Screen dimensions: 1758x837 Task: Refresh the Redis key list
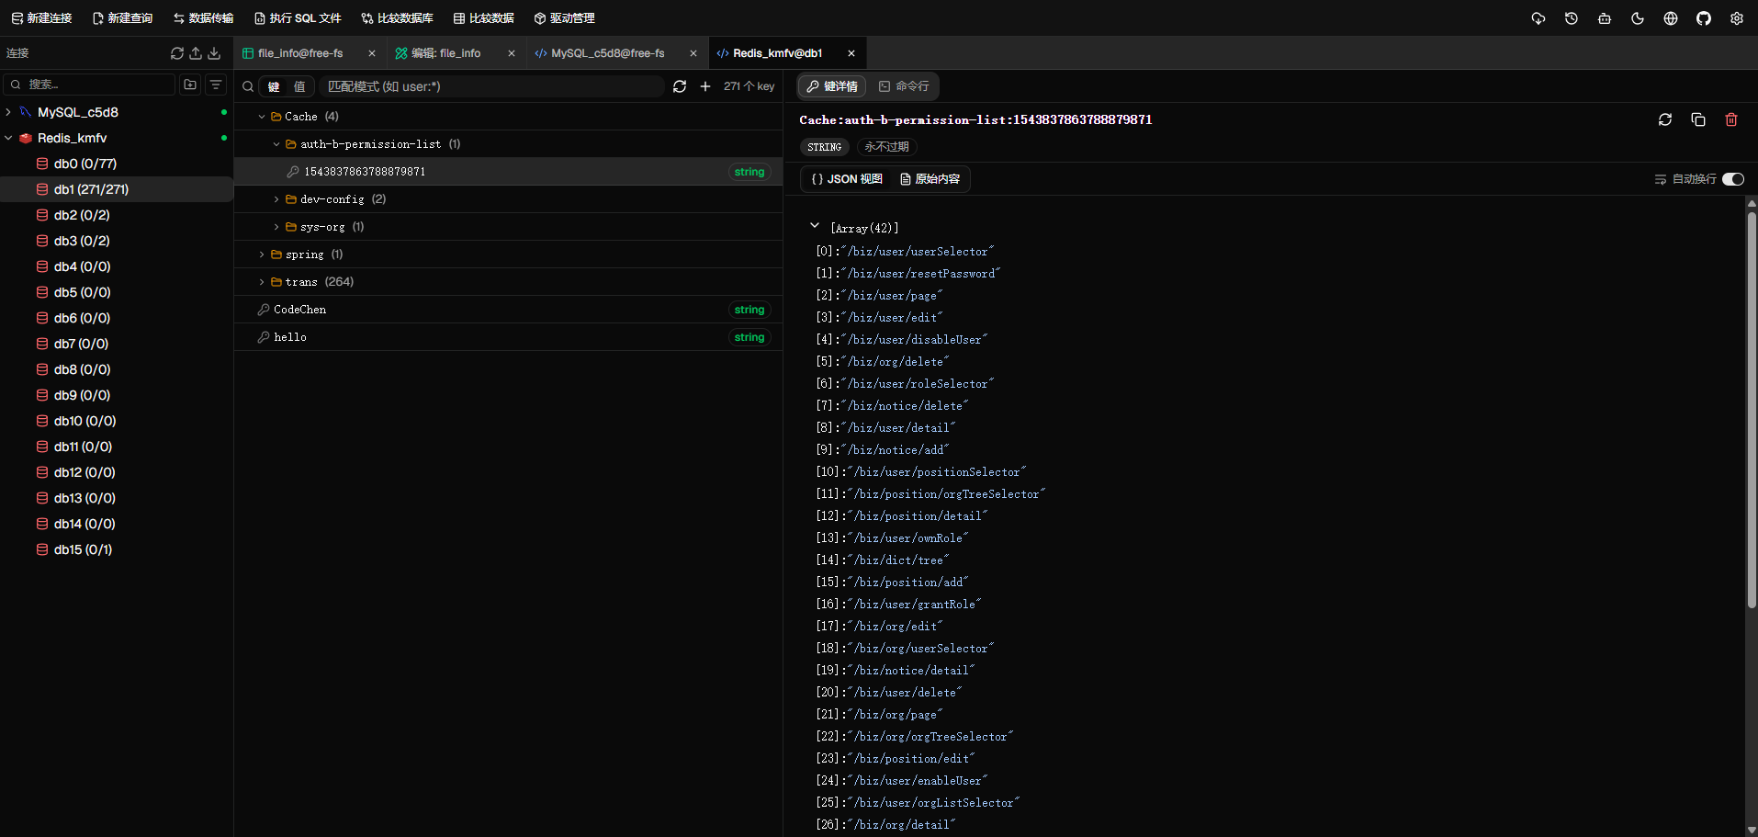[680, 86]
